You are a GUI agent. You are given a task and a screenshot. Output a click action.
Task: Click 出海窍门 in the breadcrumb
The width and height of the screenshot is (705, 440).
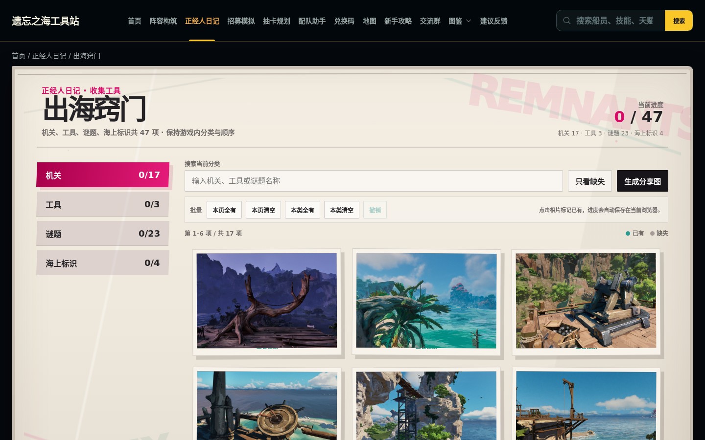pos(87,56)
